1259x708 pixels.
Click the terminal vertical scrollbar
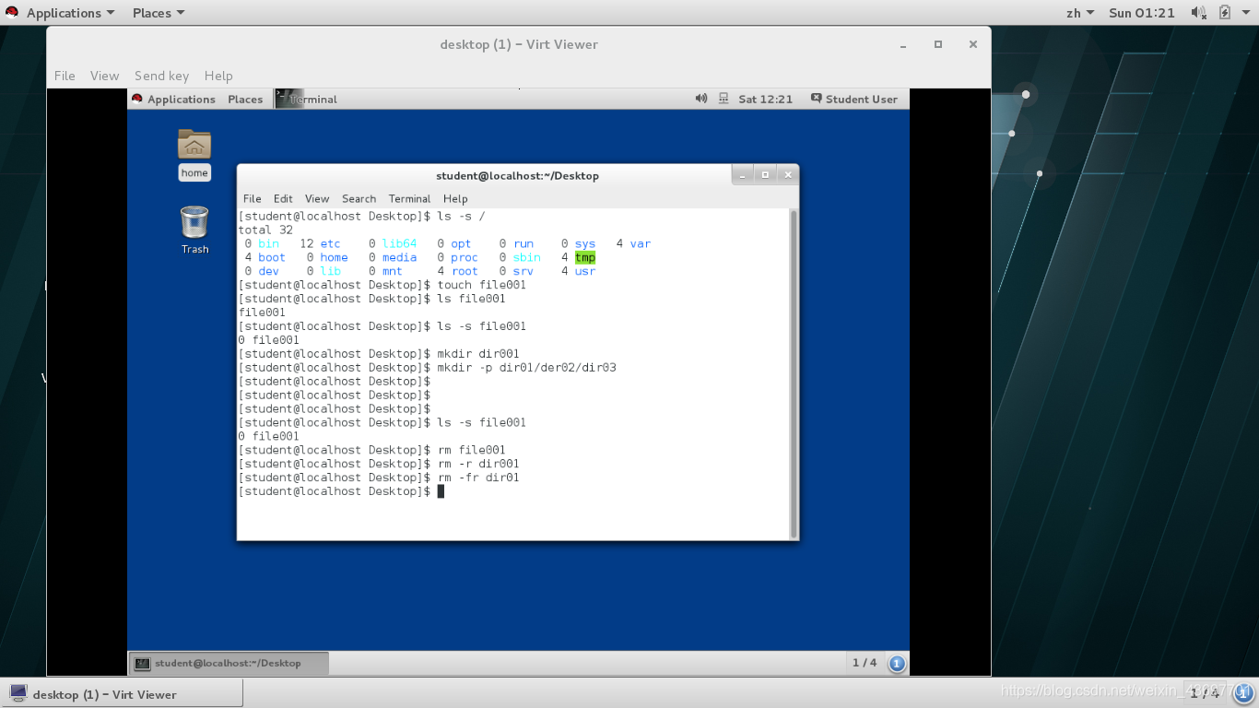point(794,373)
